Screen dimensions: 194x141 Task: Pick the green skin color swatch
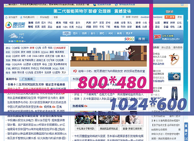(x=17, y=41)
